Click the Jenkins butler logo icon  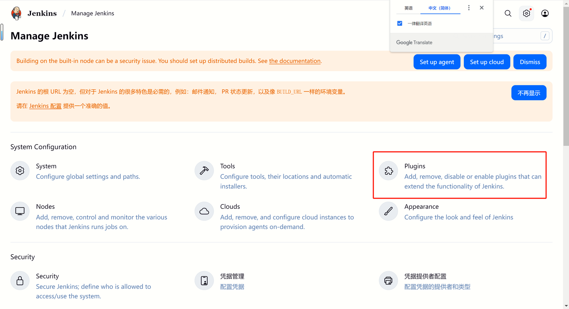[16, 13]
